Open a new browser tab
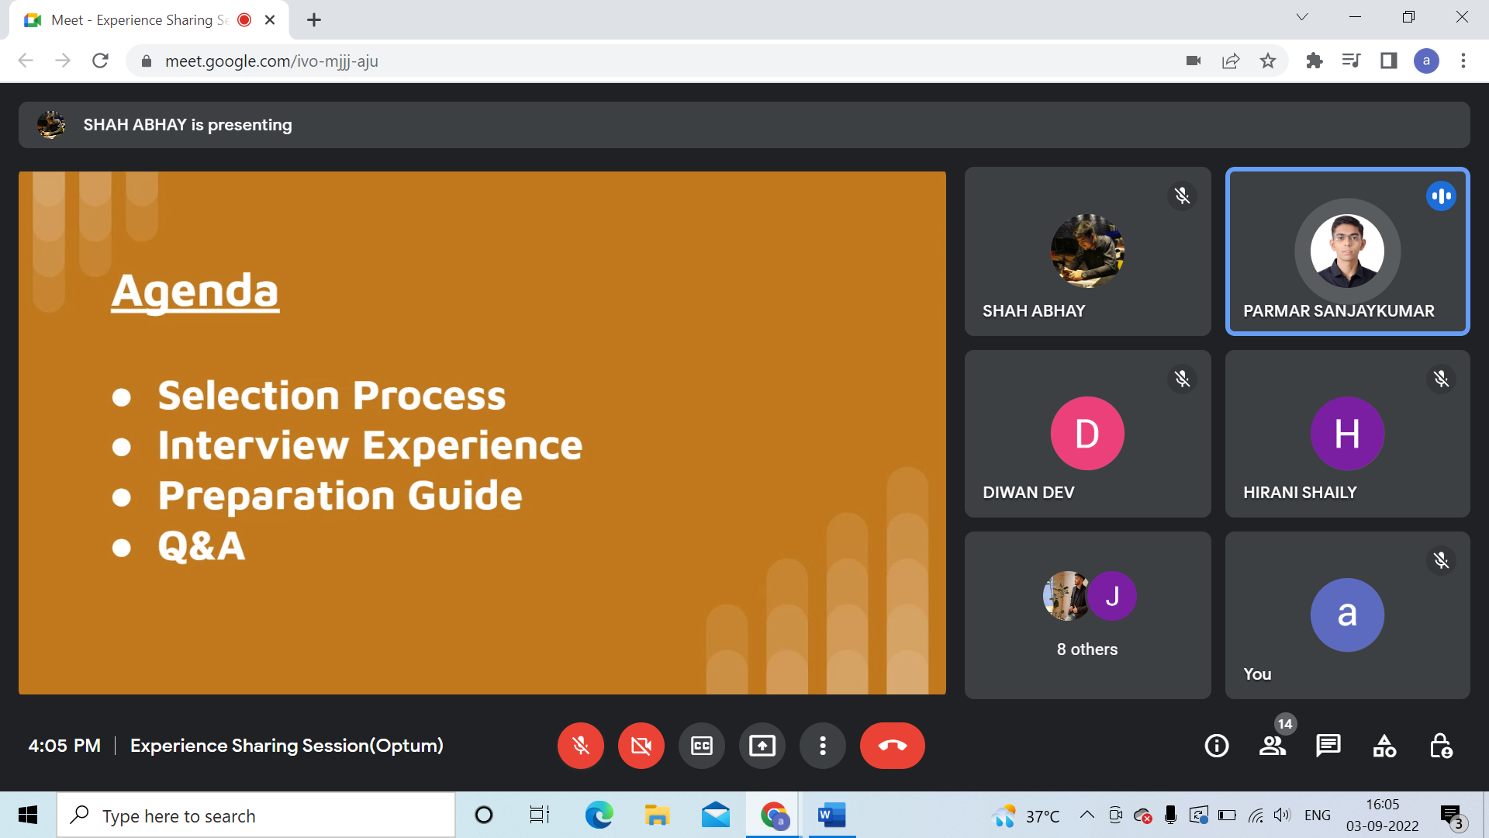 [313, 19]
